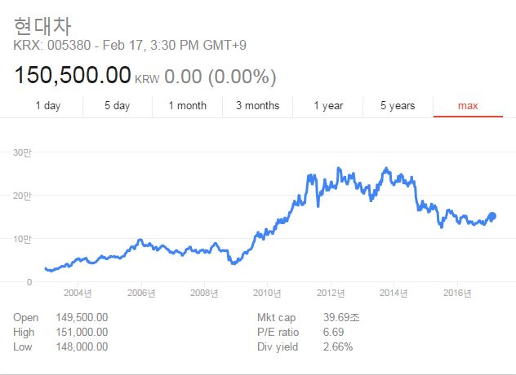Screen dimensions: 516x375
Task: Click the 150,500.00 current price
Action: (73, 75)
